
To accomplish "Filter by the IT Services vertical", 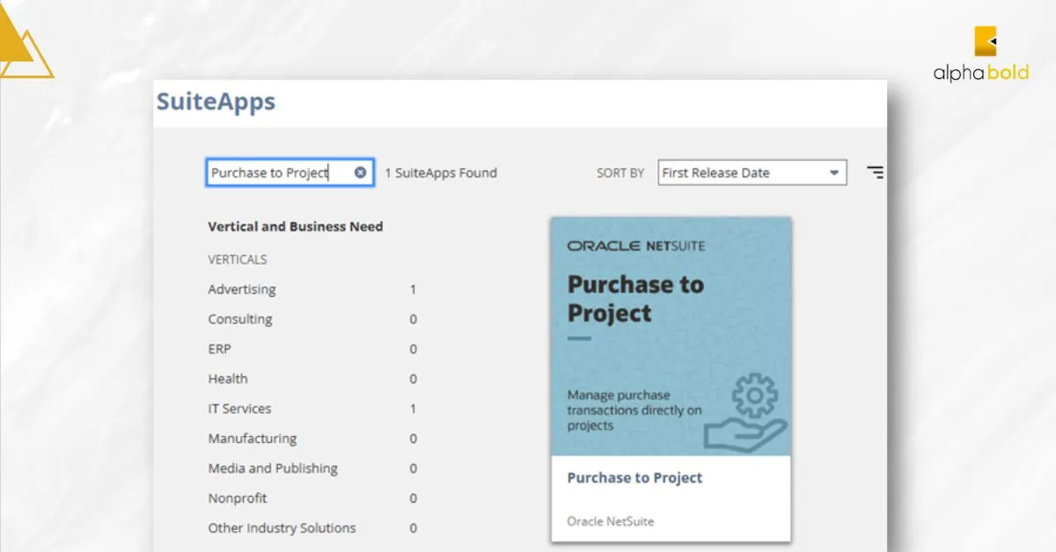I will (x=239, y=409).
